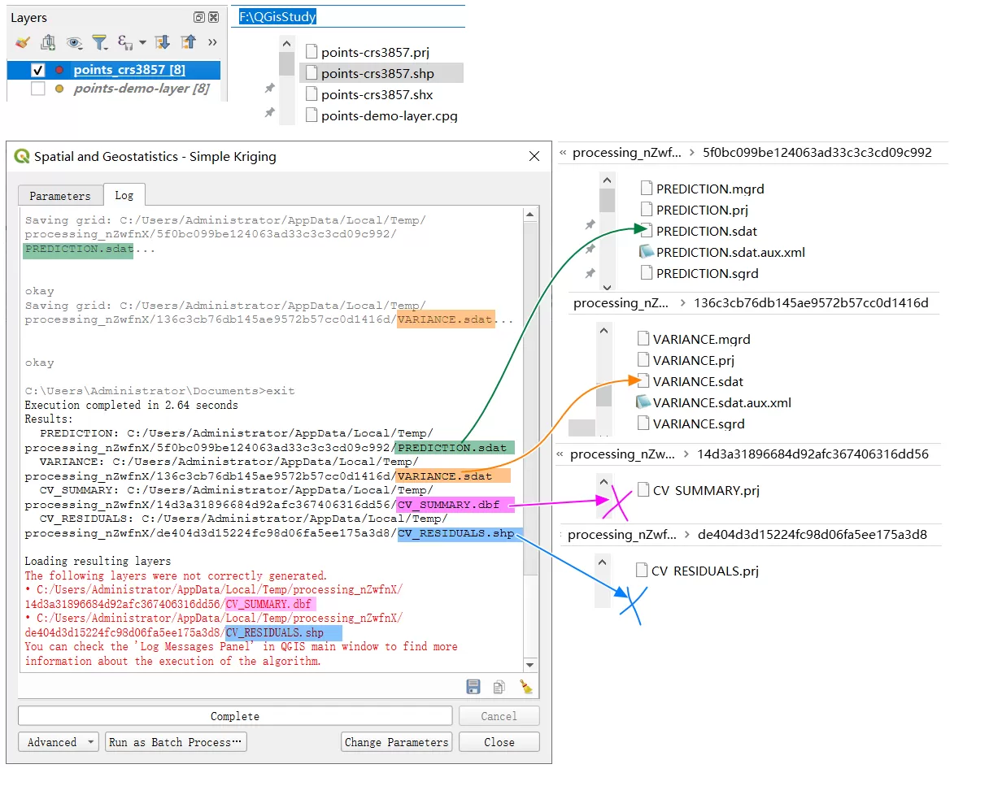Save the log to file
The height and width of the screenshot is (786, 989).
click(473, 687)
